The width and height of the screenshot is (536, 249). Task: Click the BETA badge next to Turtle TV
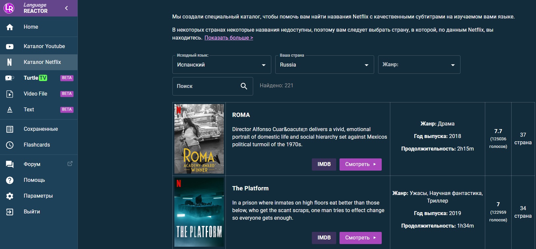tap(67, 78)
